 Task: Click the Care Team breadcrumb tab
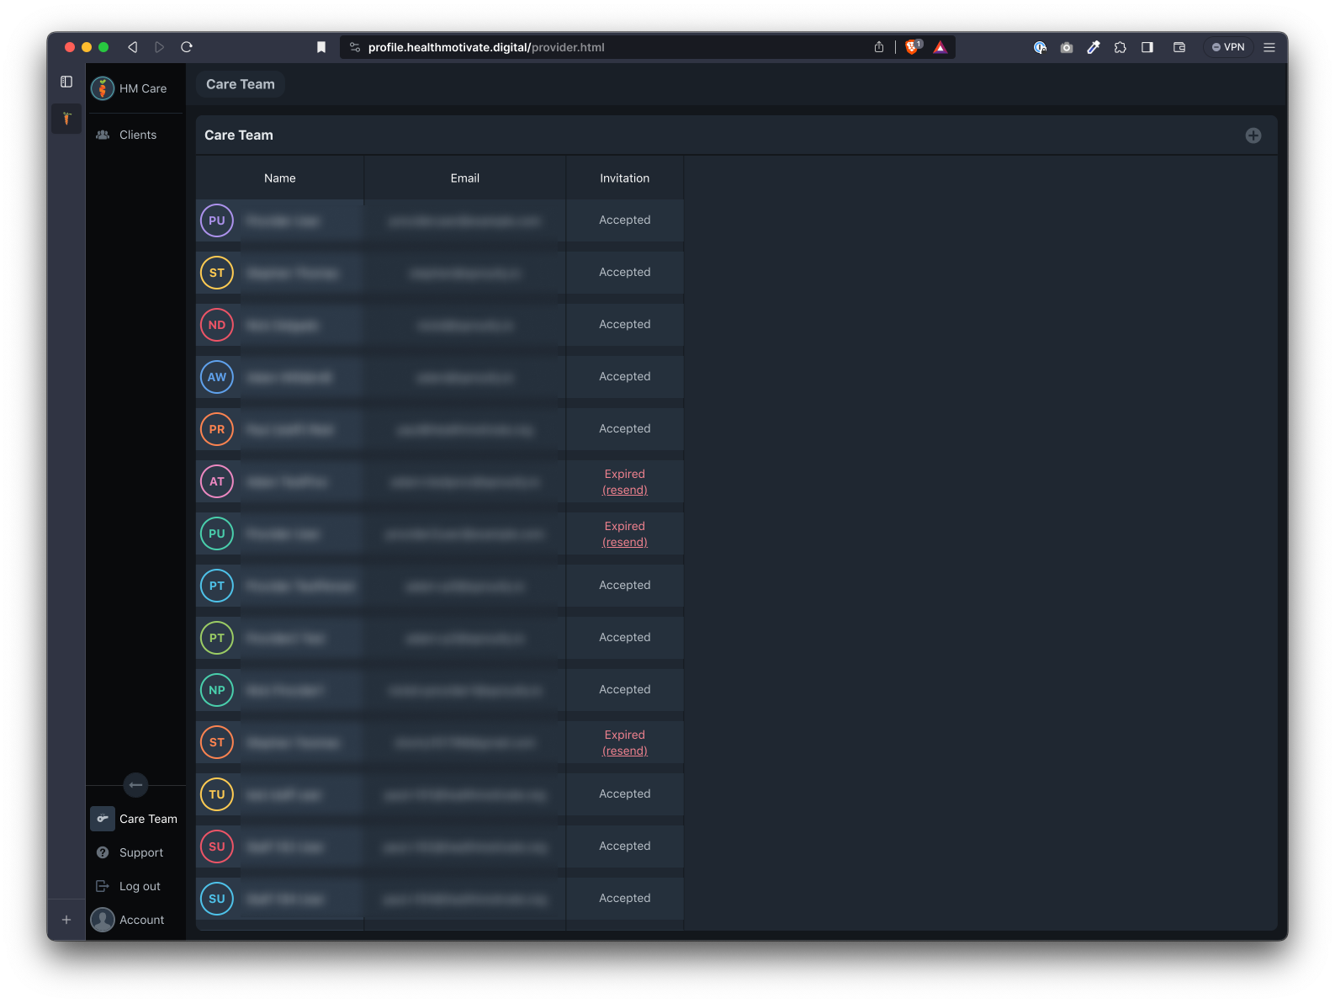coord(241,84)
